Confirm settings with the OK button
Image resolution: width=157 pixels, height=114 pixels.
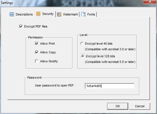click(x=118, y=106)
